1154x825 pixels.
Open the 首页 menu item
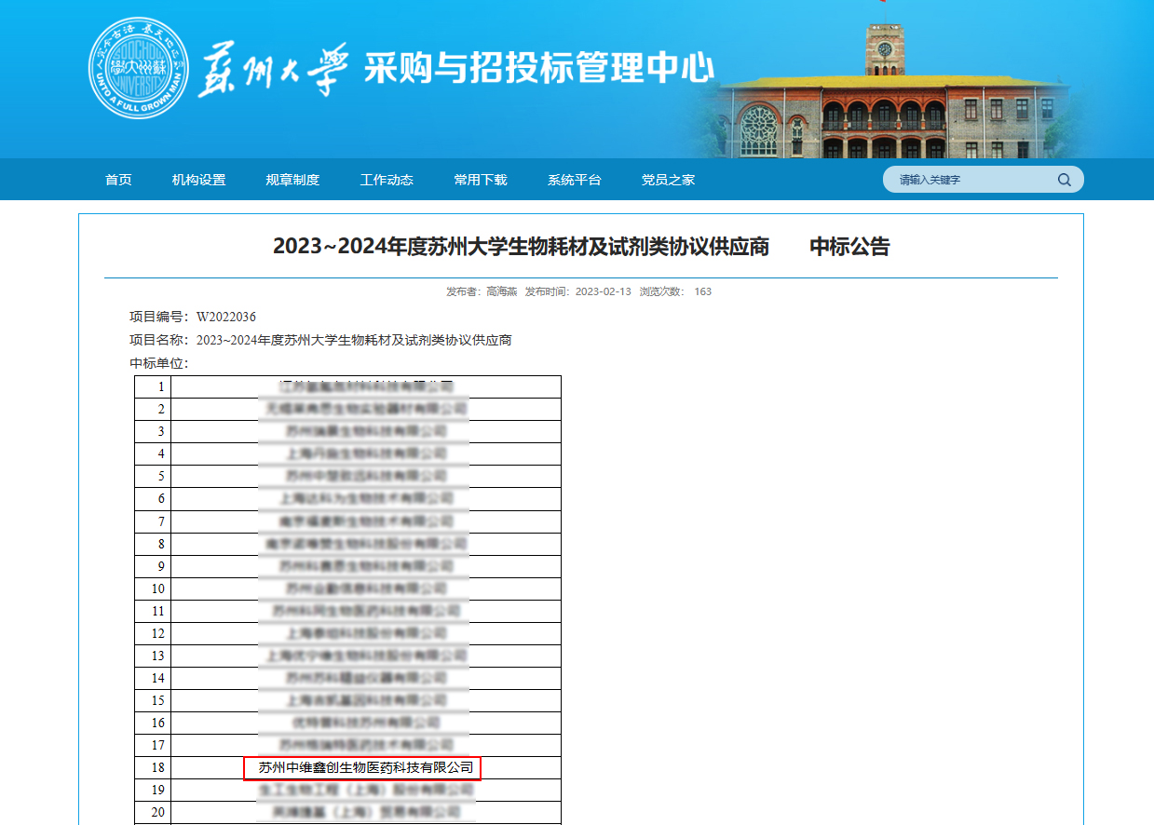point(118,180)
